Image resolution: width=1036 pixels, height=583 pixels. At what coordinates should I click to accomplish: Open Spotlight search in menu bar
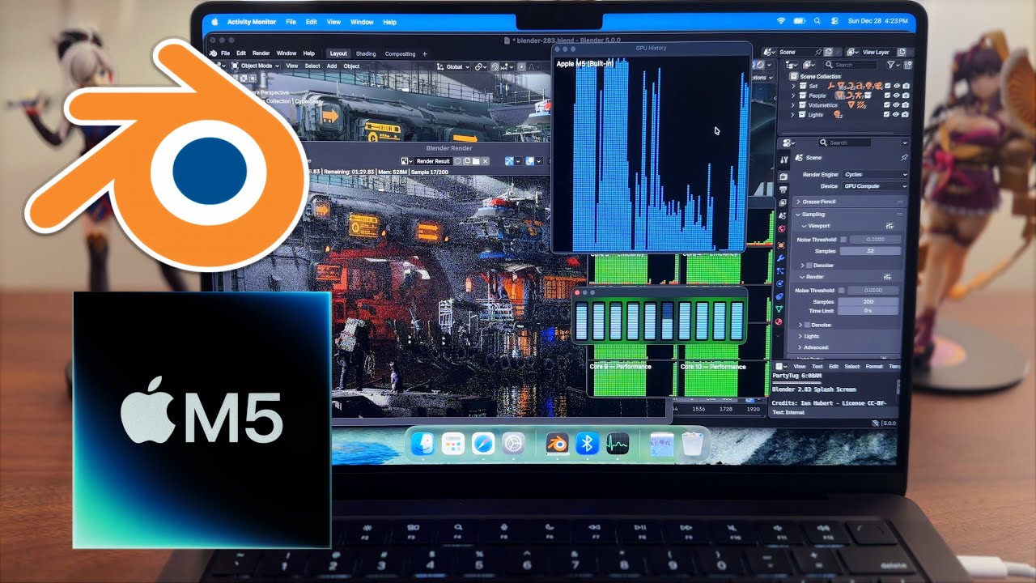coord(817,21)
